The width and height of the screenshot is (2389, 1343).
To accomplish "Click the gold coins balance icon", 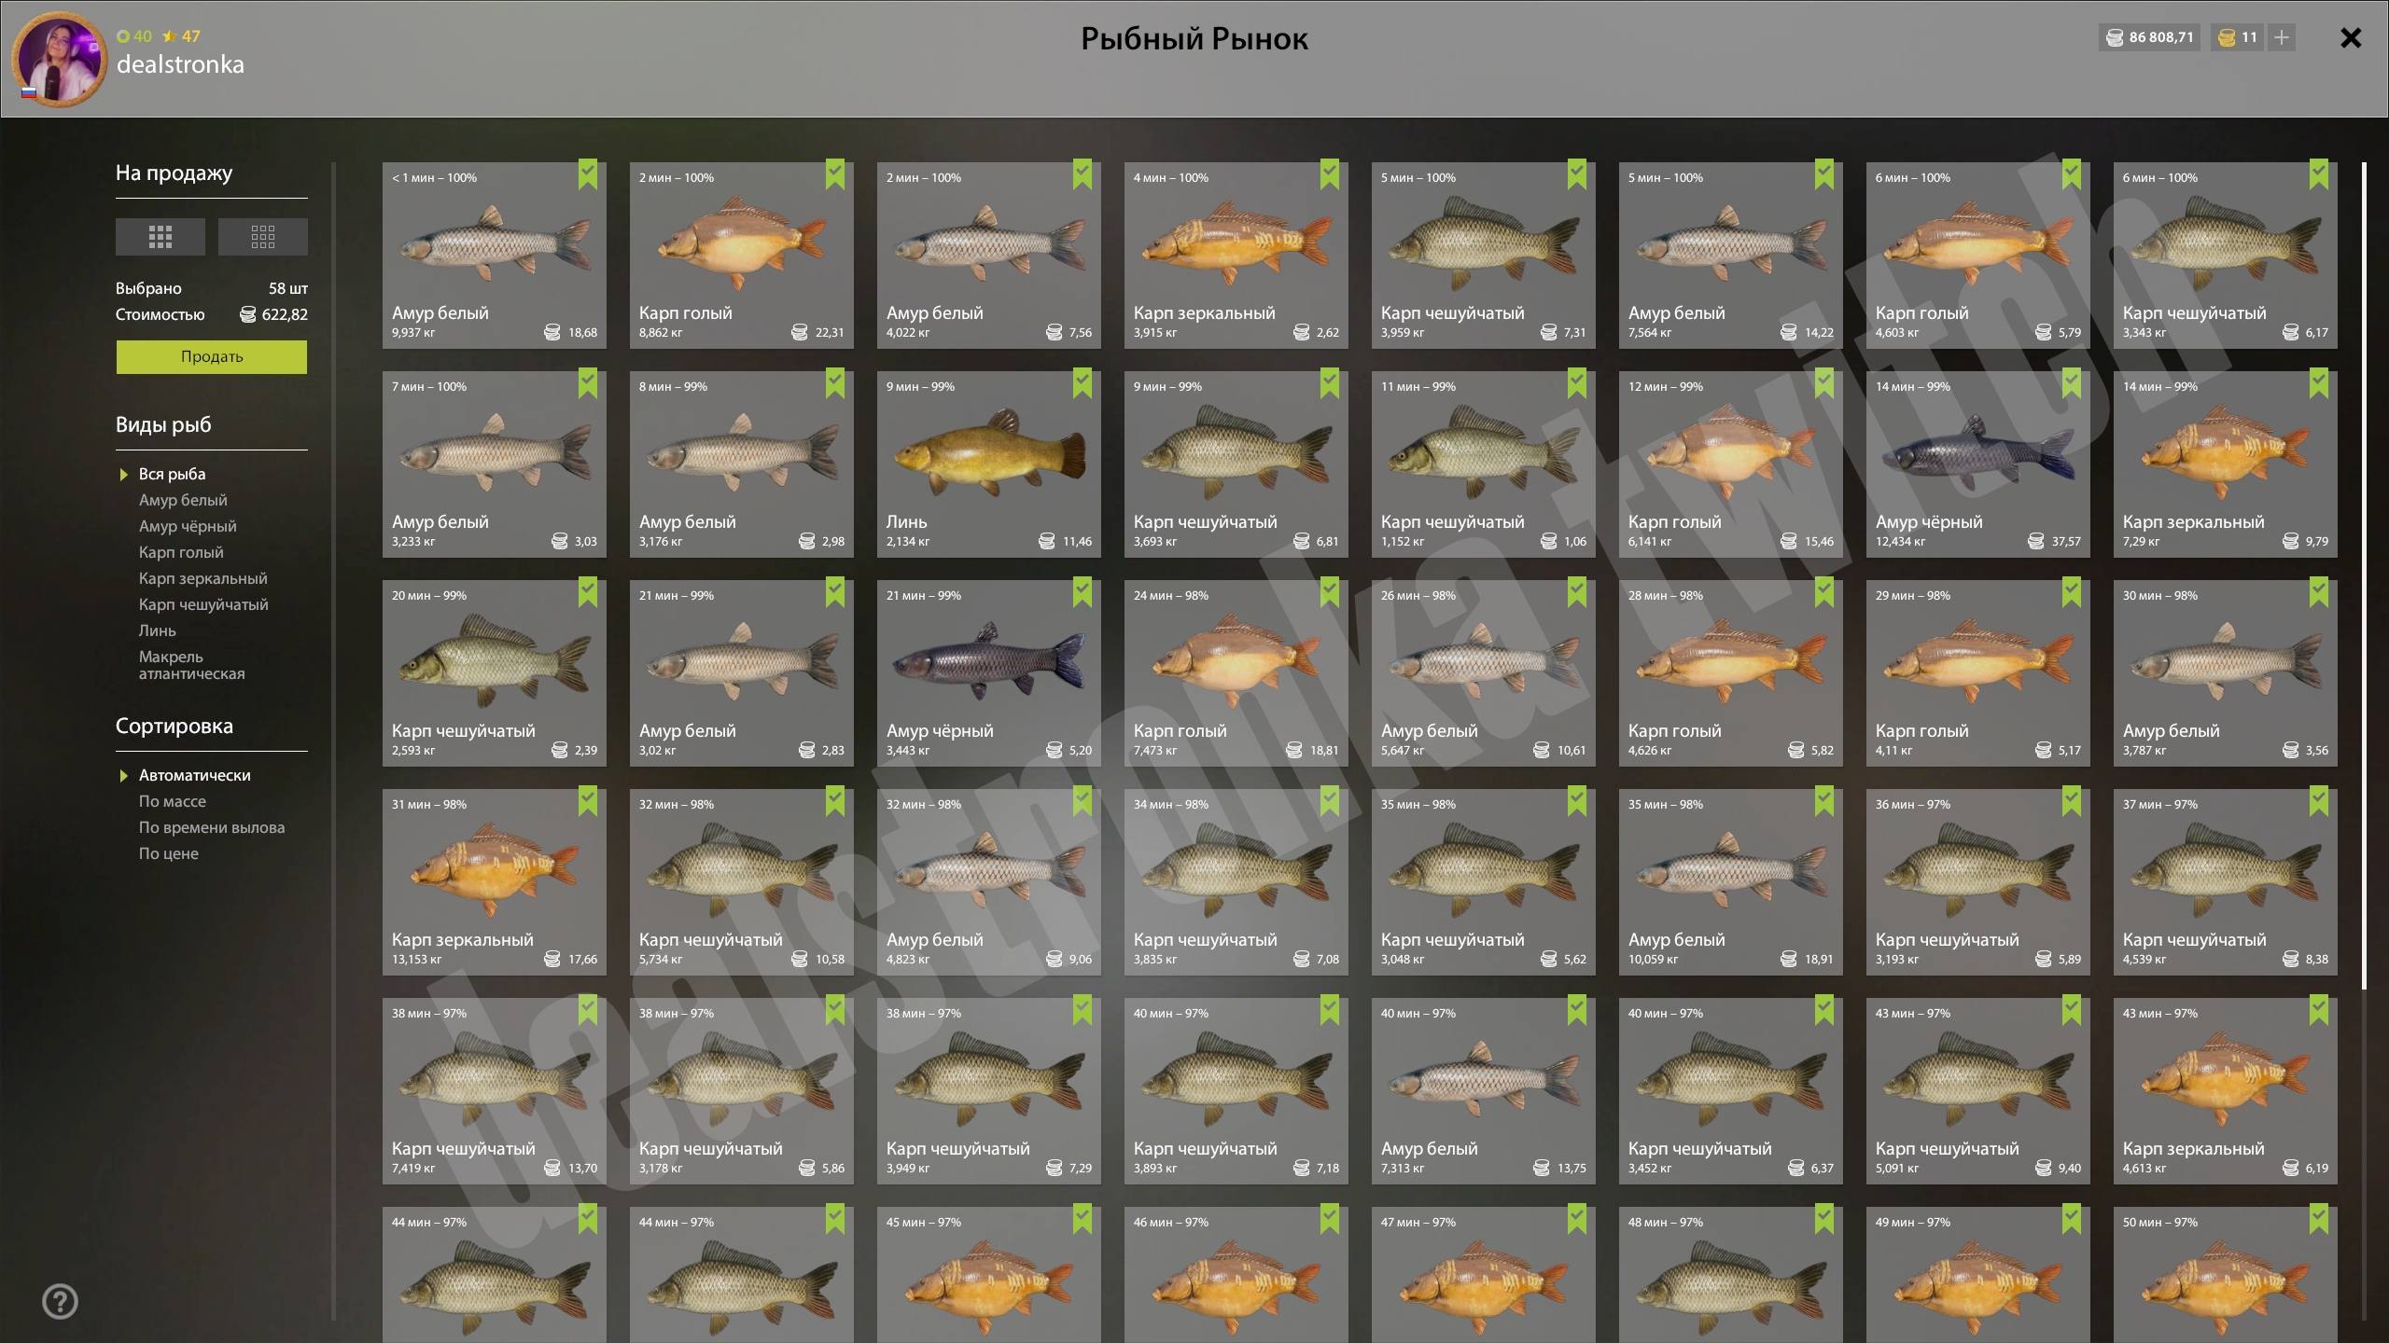I will pyautogui.click(x=2227, y=37).
